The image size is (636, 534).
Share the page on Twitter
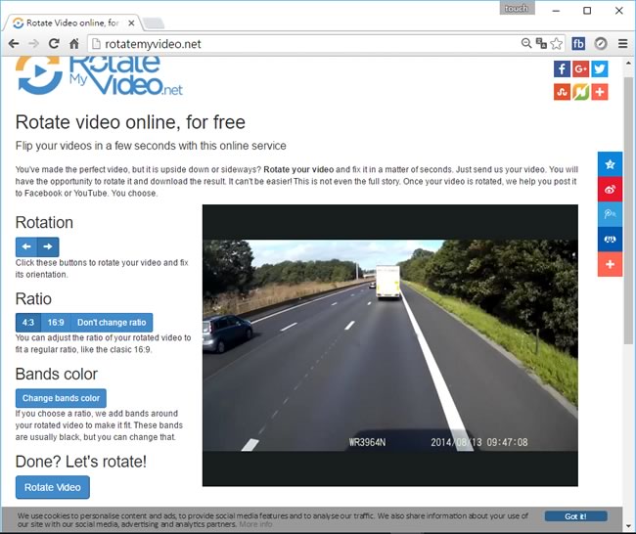pyautogui.click(x=599, y=68)
